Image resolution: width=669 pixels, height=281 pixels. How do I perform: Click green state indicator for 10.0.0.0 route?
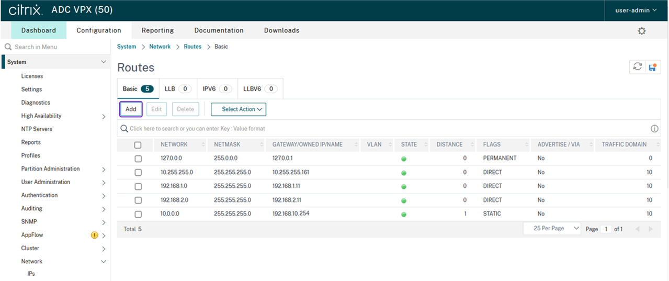coord(403,214)
